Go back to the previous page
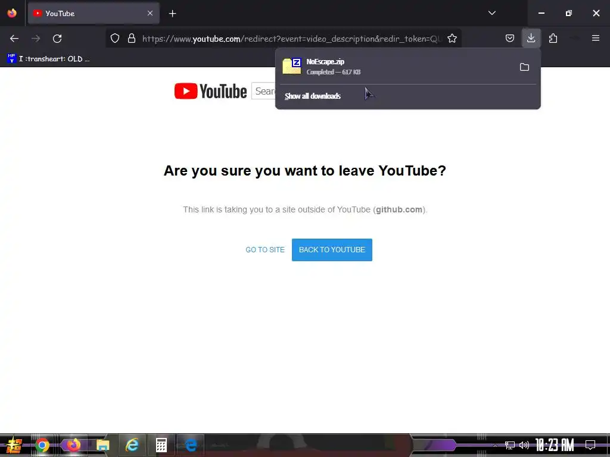610x457 pixels. click(x=14, y=39)
